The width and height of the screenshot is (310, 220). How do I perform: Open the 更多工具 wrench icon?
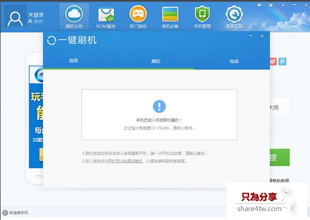point(234,14)
